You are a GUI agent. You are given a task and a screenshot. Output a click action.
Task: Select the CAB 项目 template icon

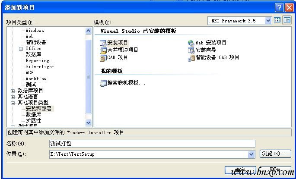pos(103,58)
